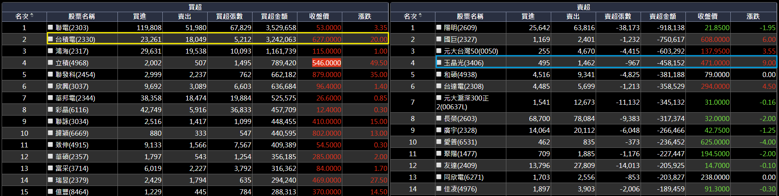The height and width of the screenshot is (196, 779).
Task: Open stock 同欣電(6271)
Action: click(464, 177)
